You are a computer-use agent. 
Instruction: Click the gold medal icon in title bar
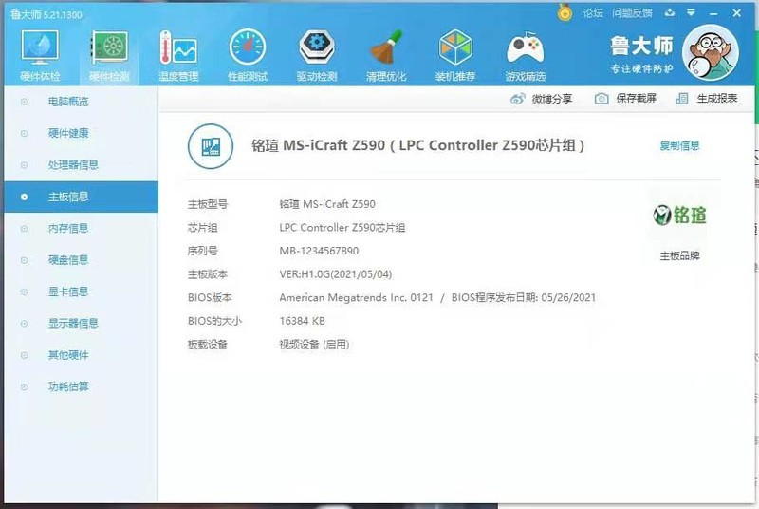tap(565, 12)
